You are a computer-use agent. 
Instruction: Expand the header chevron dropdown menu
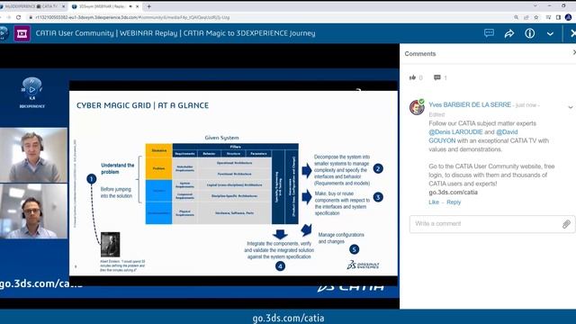click(x=550, y=33)
